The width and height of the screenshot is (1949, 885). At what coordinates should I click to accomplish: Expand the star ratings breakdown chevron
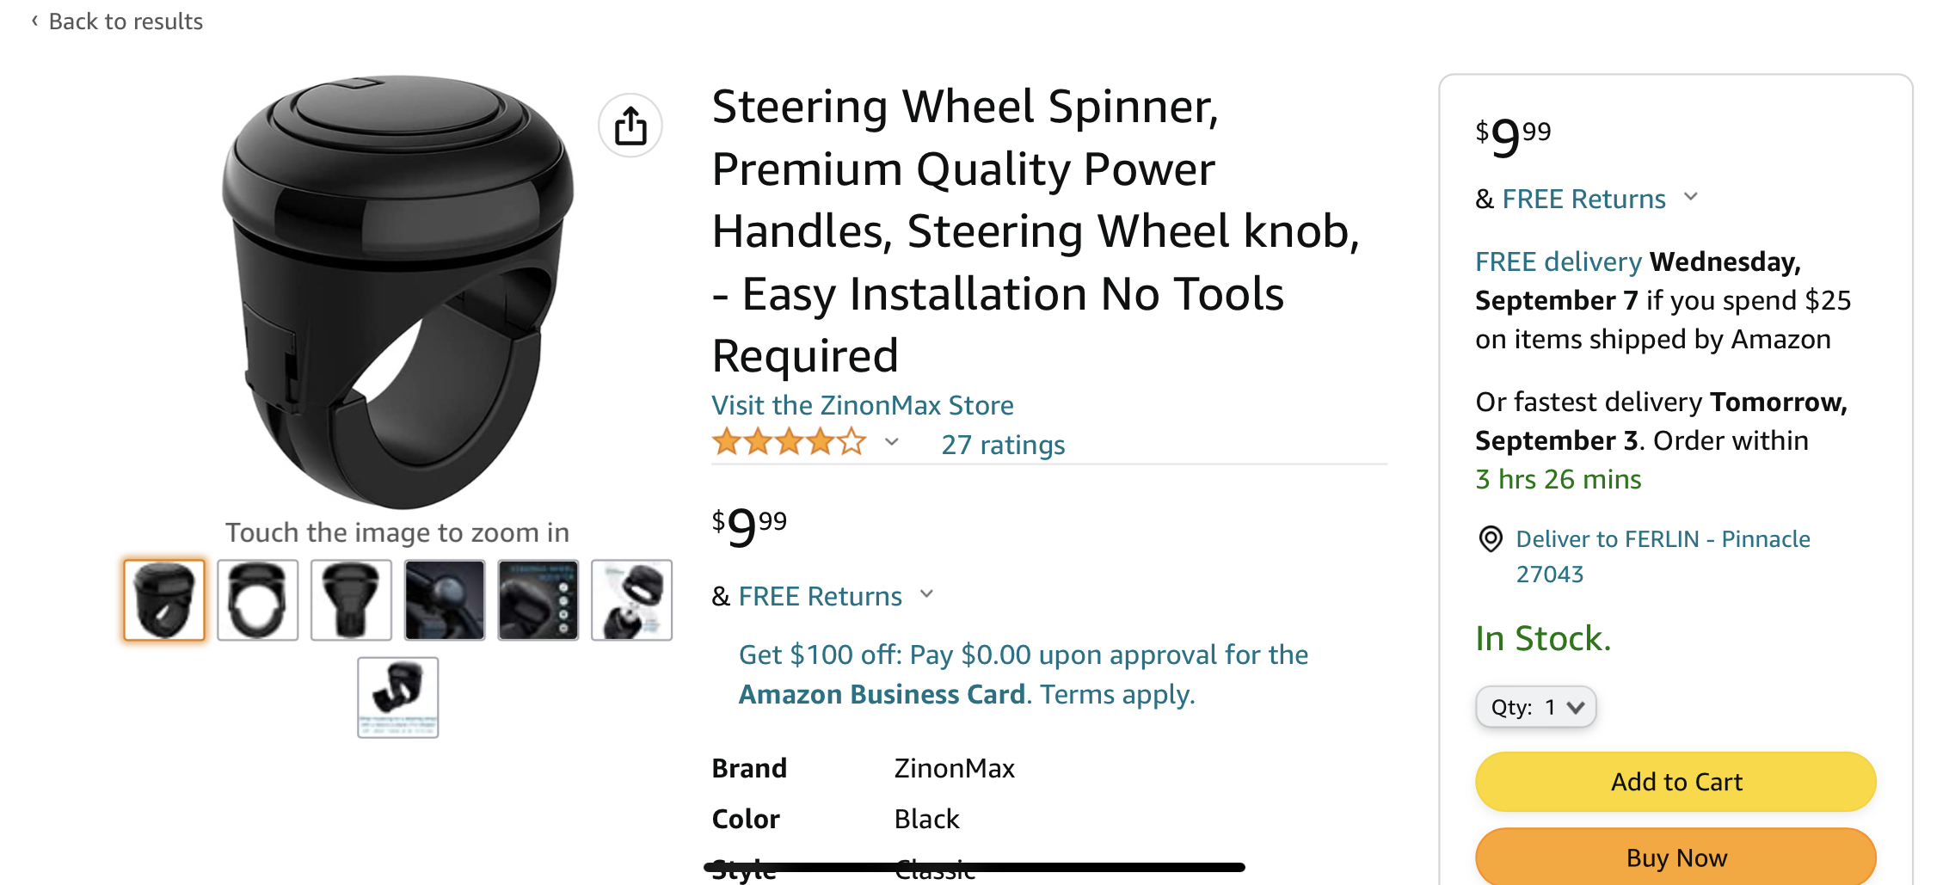tap(892, 442)
